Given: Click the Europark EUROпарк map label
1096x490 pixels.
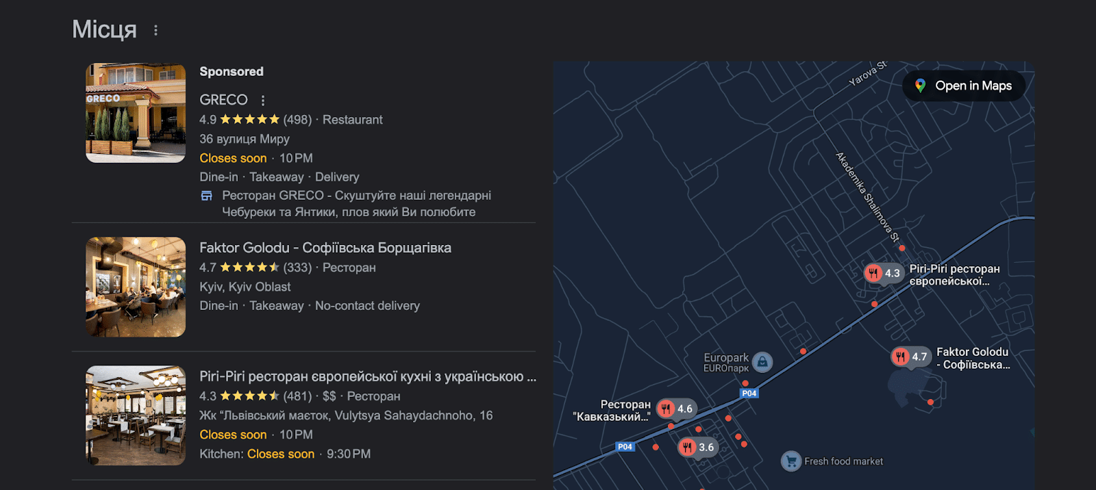Looking at the screenshot, I should click(x=726, y=363).
